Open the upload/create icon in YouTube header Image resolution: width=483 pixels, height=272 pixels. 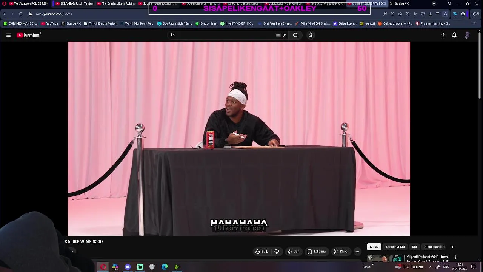click(x=443, y=35)
